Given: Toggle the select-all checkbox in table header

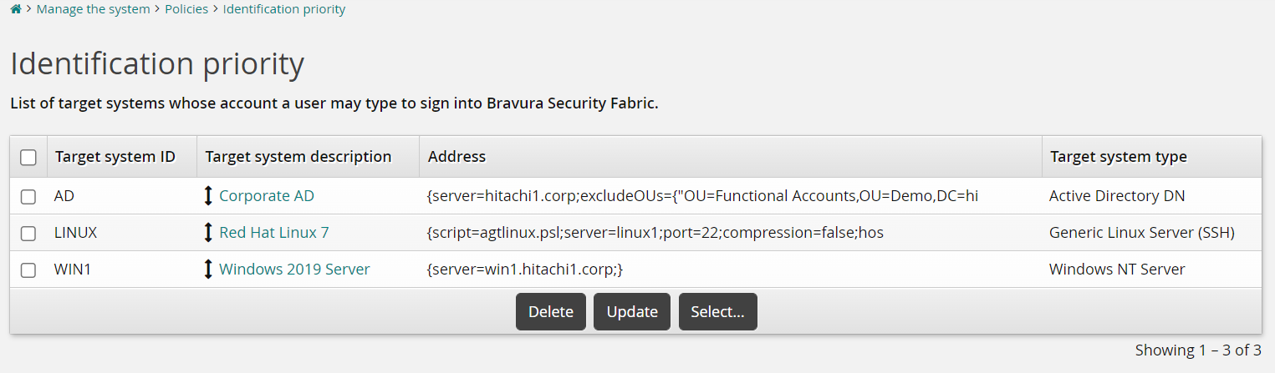Looking at the screenshot, I should click(28, 157).
